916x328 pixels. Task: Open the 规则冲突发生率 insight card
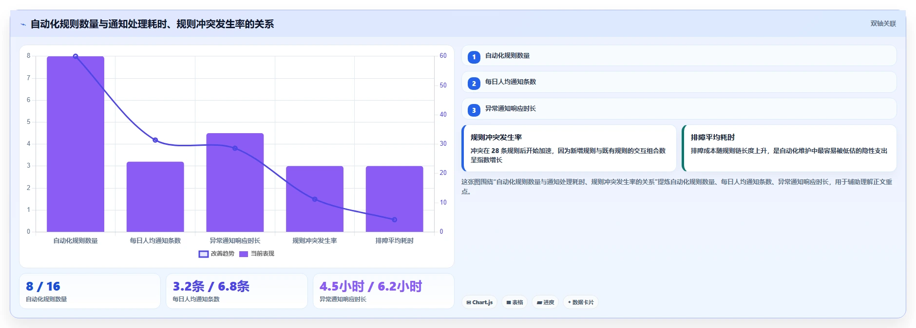coord(569,148)
